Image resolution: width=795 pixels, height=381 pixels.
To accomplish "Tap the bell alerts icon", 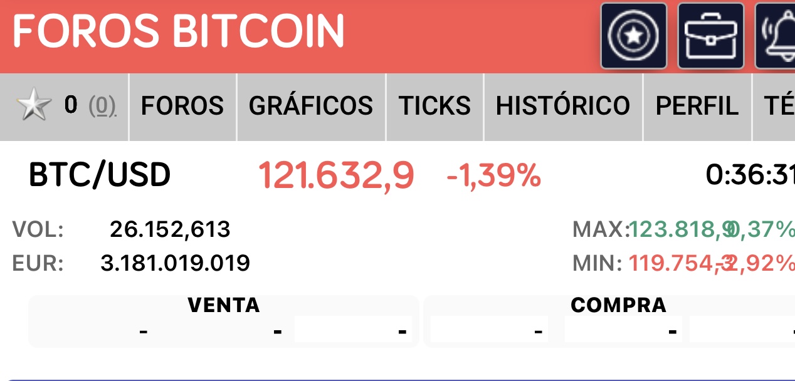I will click(776, 36).
